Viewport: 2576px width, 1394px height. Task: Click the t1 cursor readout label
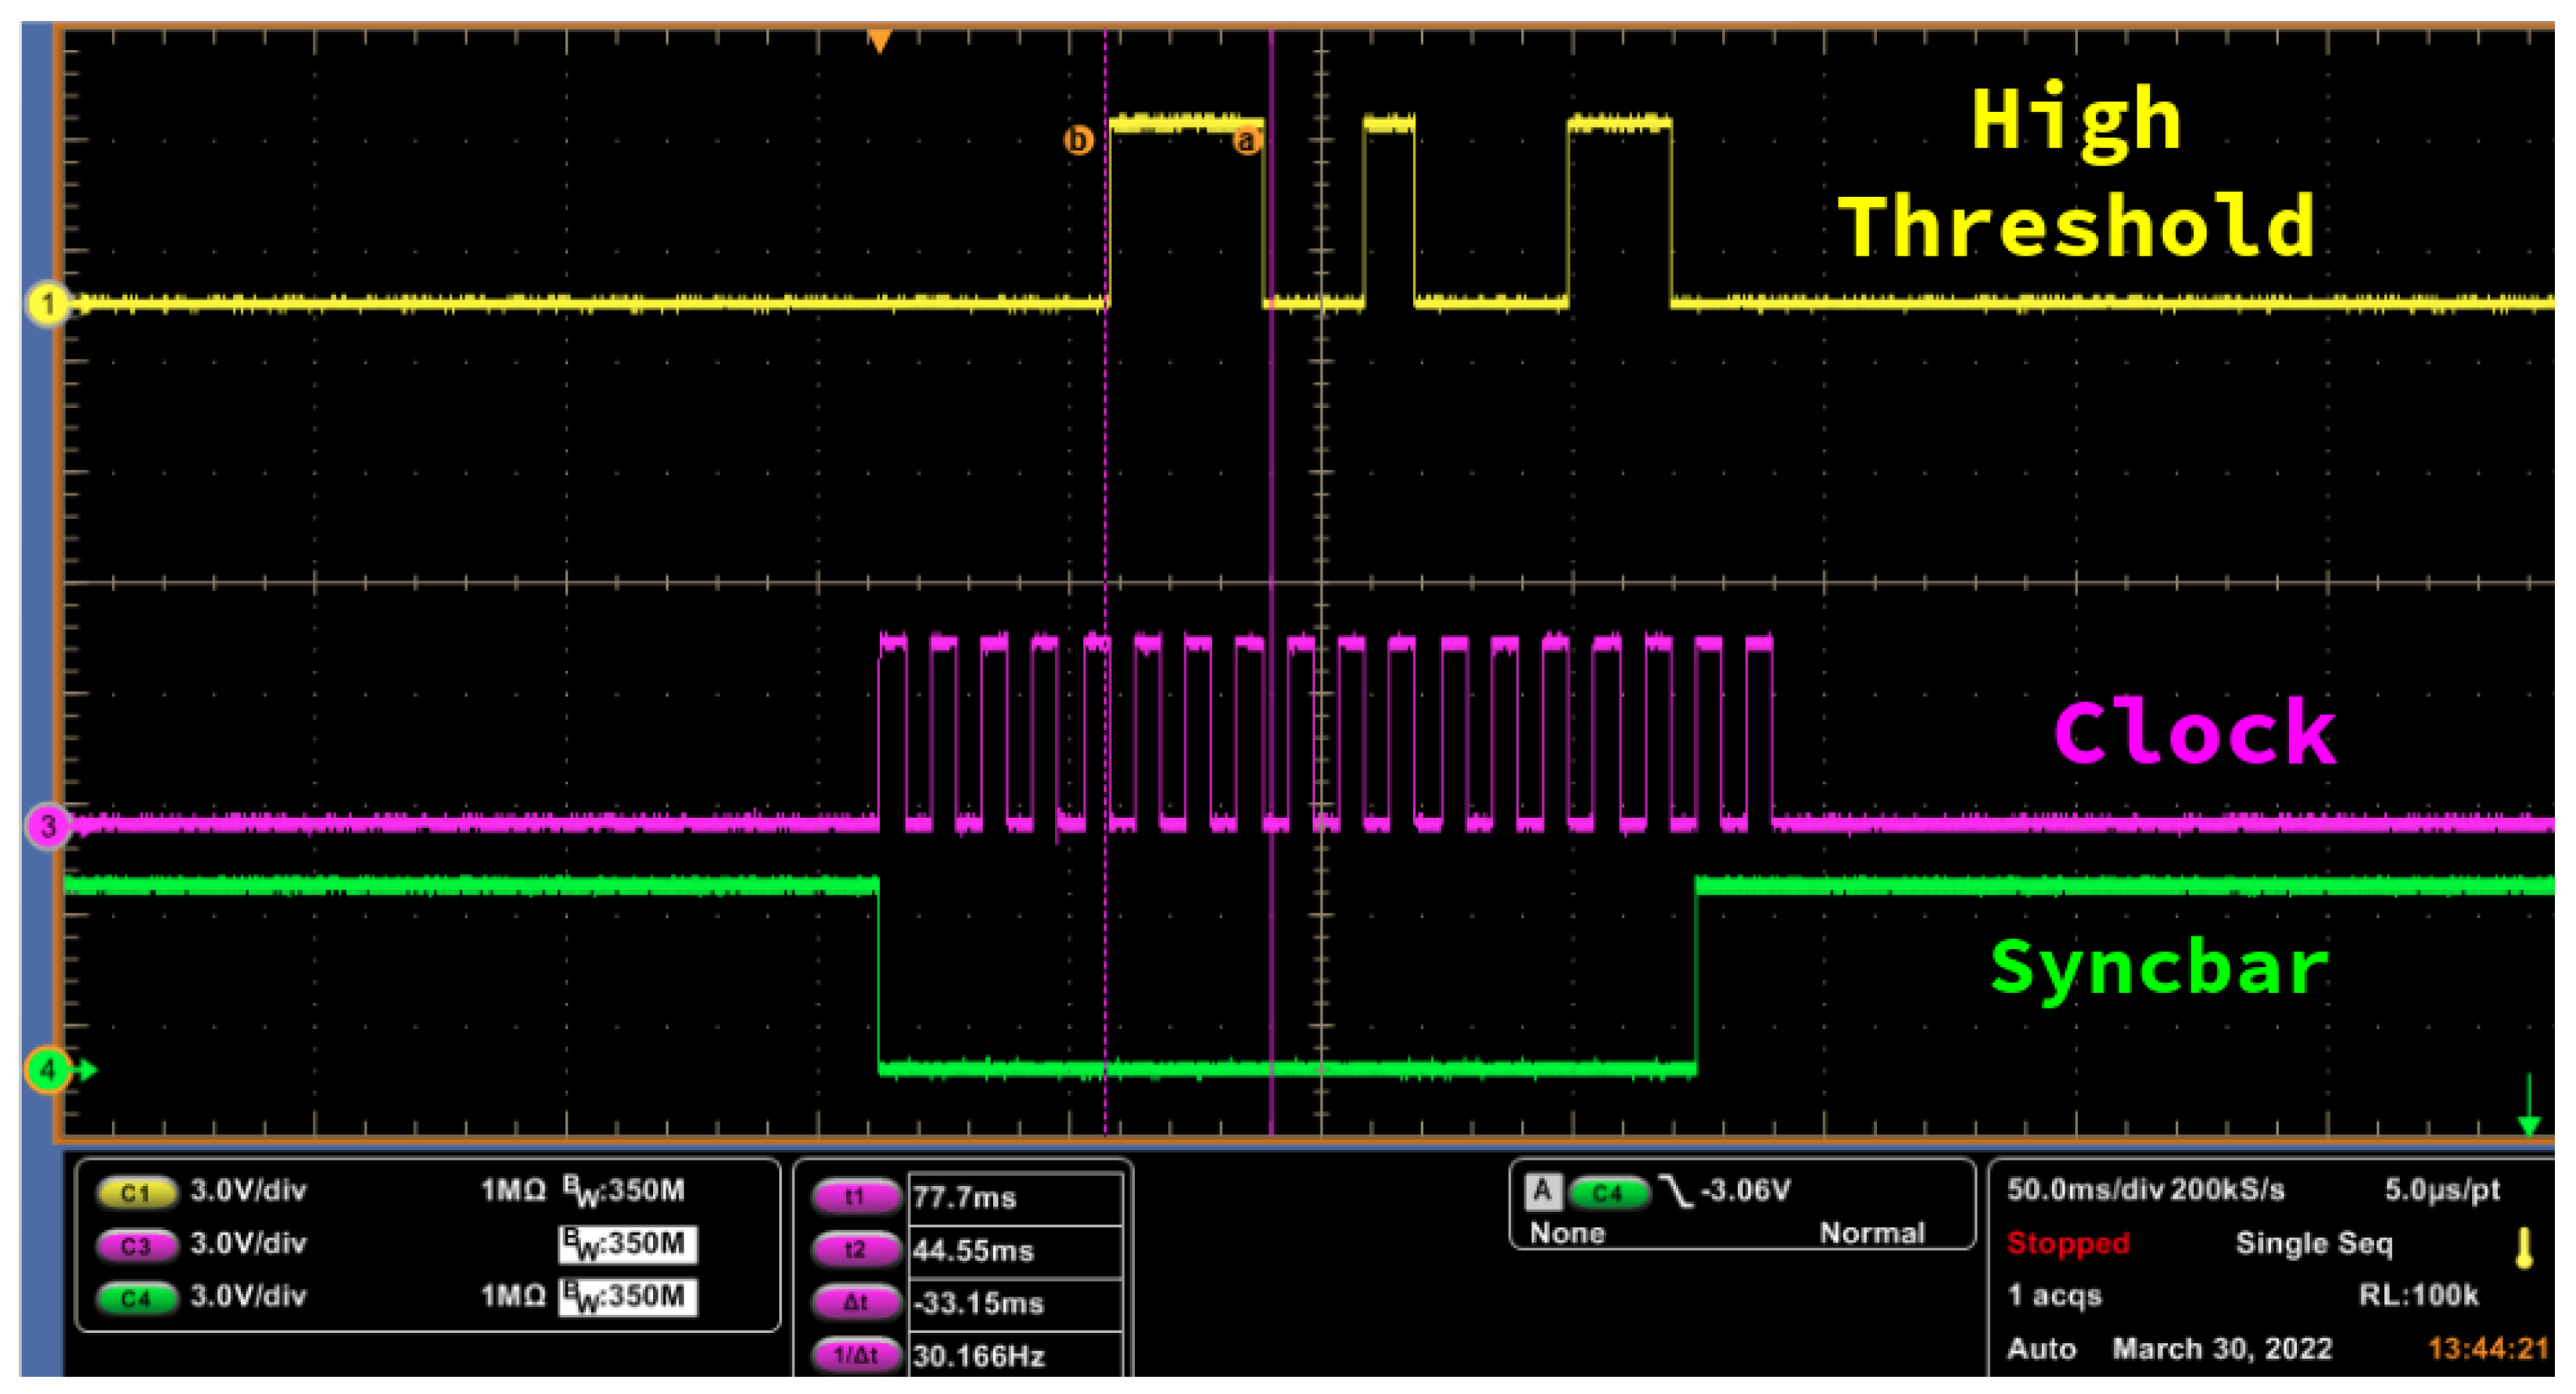coord(856,1198)
